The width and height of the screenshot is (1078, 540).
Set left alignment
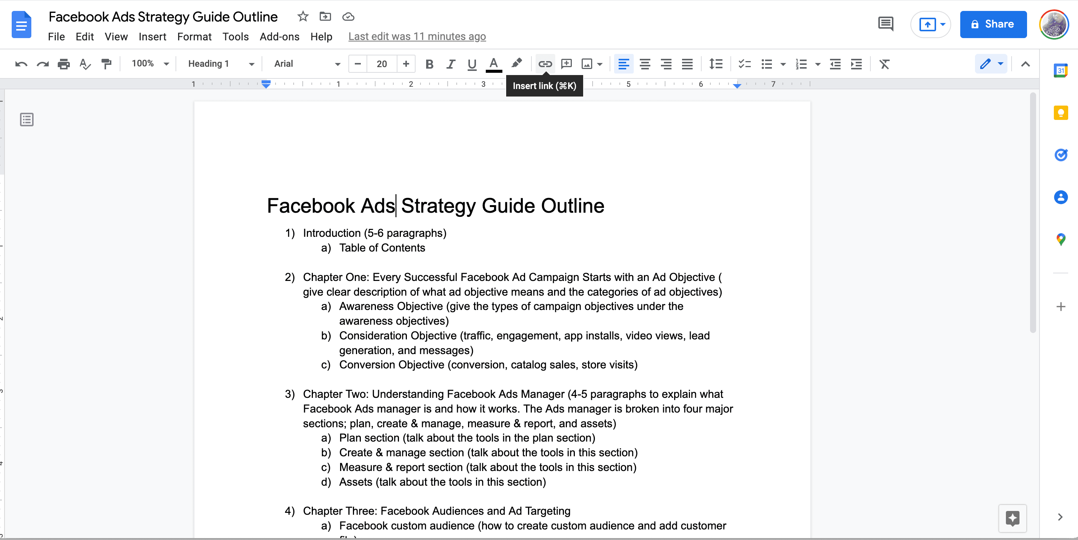(x=624, y=64)
